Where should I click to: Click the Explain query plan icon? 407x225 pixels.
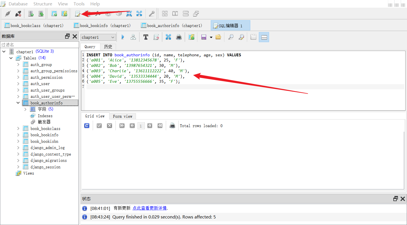133,37
